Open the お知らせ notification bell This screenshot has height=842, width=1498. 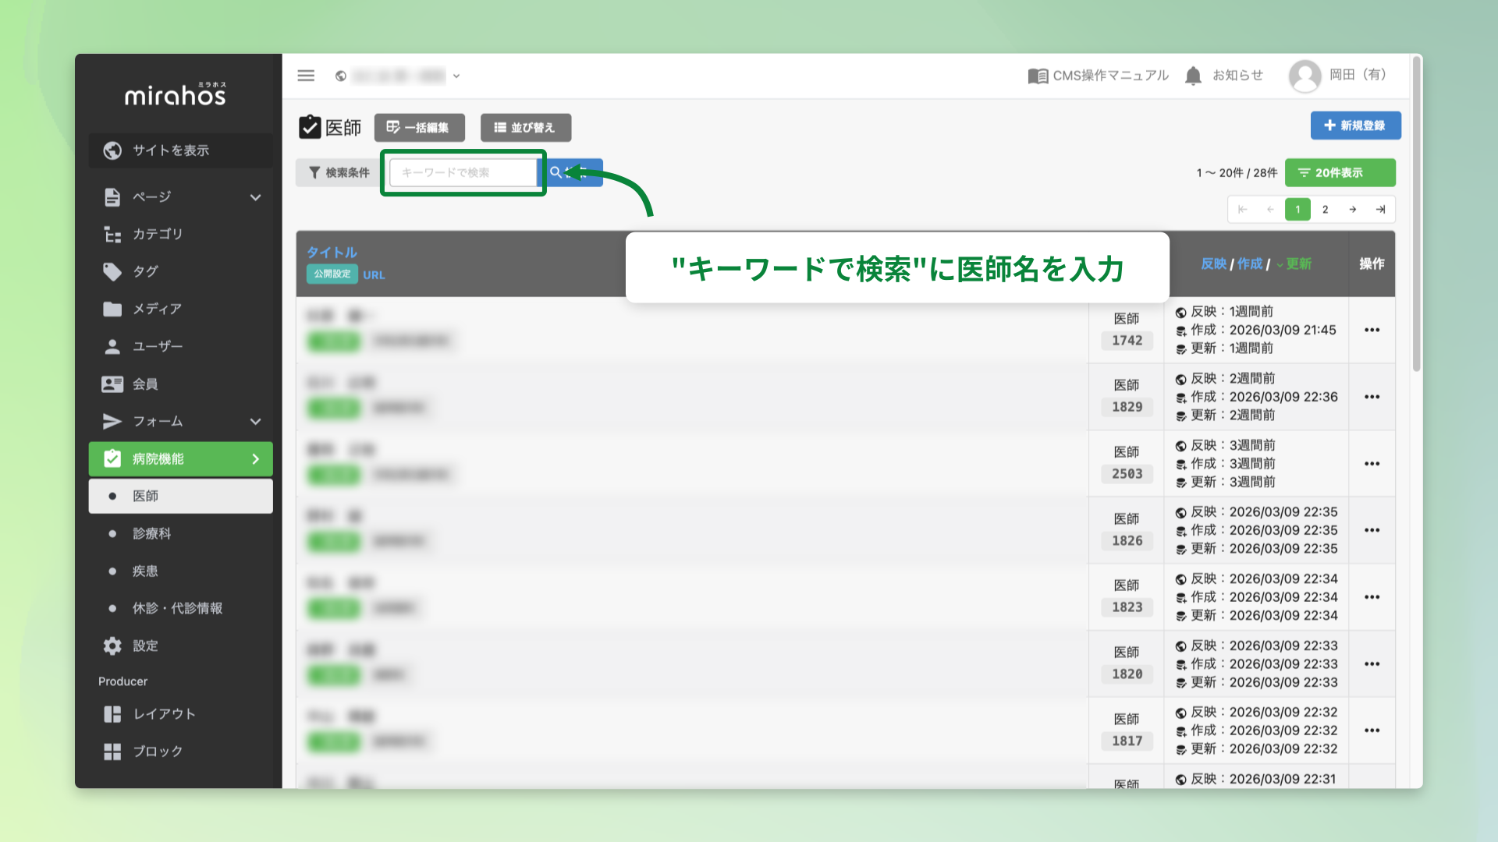point(1223,76)
